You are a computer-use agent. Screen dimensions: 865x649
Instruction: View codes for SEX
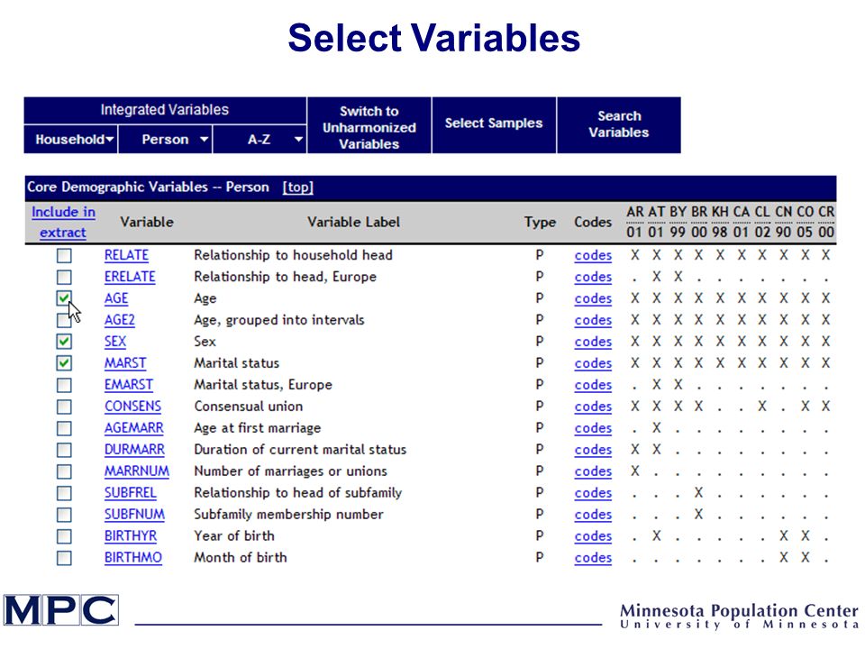coord(593,342)
